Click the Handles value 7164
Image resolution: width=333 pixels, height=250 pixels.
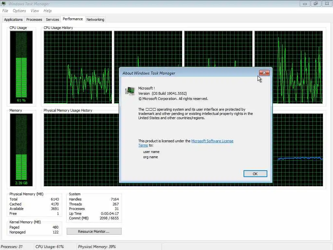[115, 199]
